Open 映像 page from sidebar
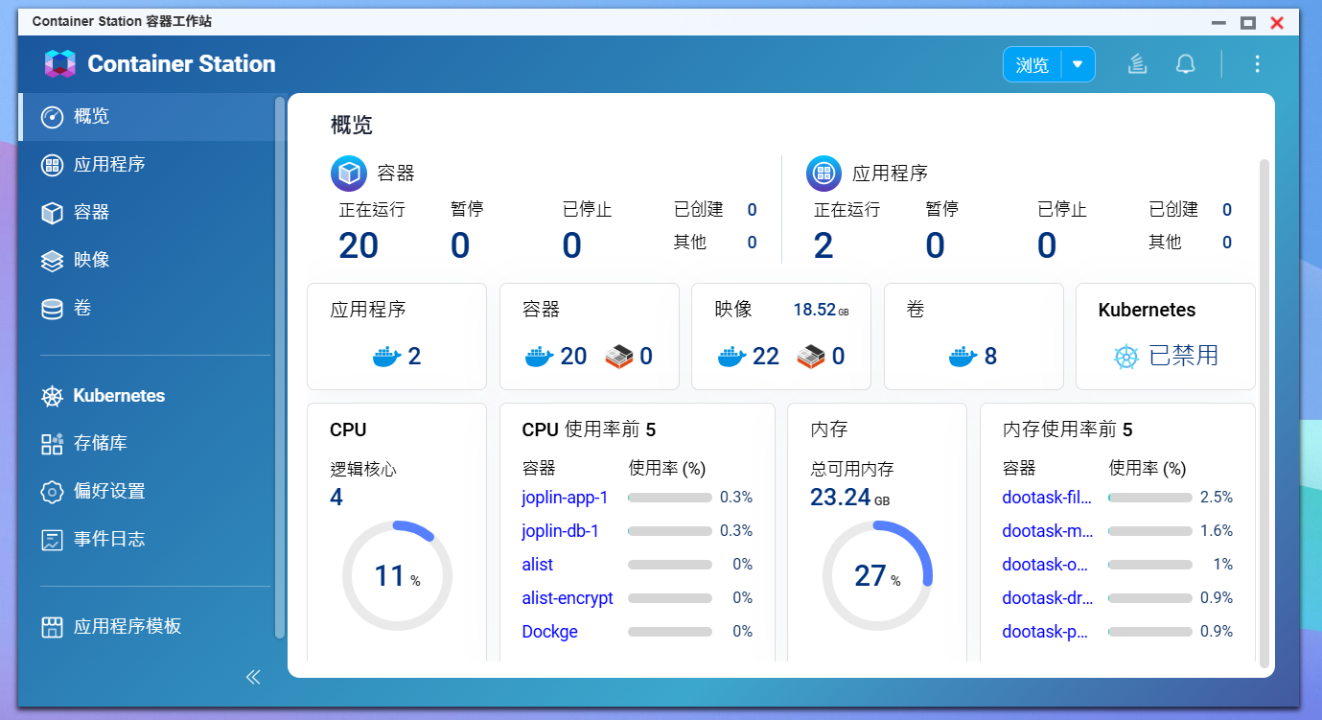Image resolution: width=1322 pixels, height=720 pixels. tap(146, 261)
